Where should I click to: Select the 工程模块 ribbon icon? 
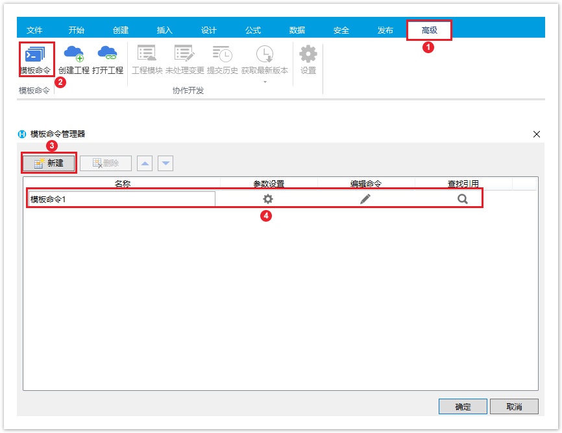click(147, 59)
